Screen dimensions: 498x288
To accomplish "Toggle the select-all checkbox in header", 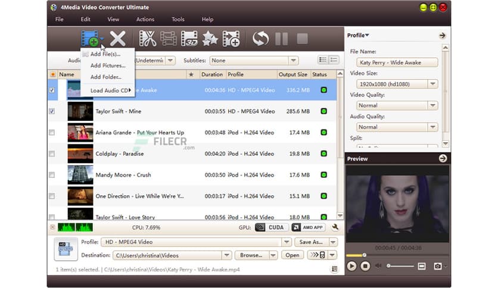I will 53,74.
